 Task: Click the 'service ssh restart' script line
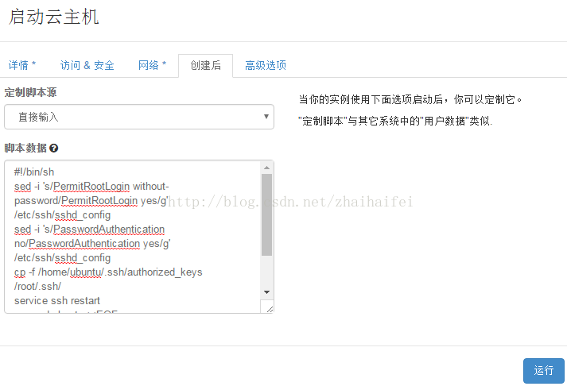57,300
